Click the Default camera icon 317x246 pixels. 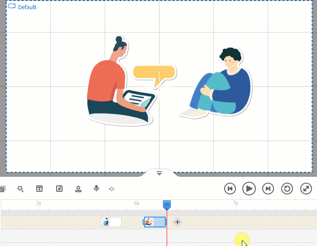coord(12,6)
